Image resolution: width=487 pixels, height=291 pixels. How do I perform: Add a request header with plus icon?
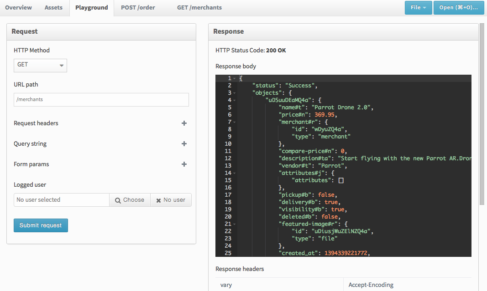184,123
